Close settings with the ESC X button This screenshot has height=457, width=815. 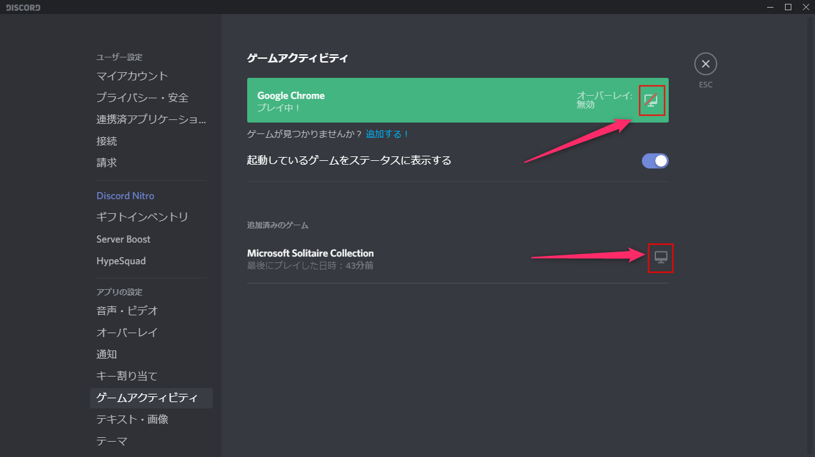click(x=705, y=64)
